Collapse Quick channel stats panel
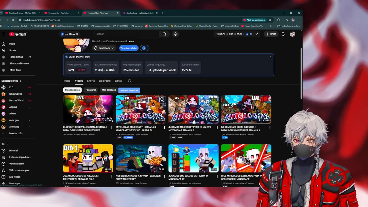The image size is (368, 207). point(271,57)
